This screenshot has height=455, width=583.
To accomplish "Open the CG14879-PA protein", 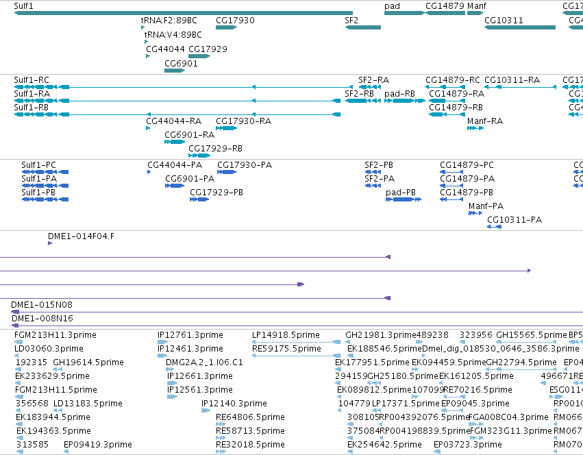I will (451, 186).
